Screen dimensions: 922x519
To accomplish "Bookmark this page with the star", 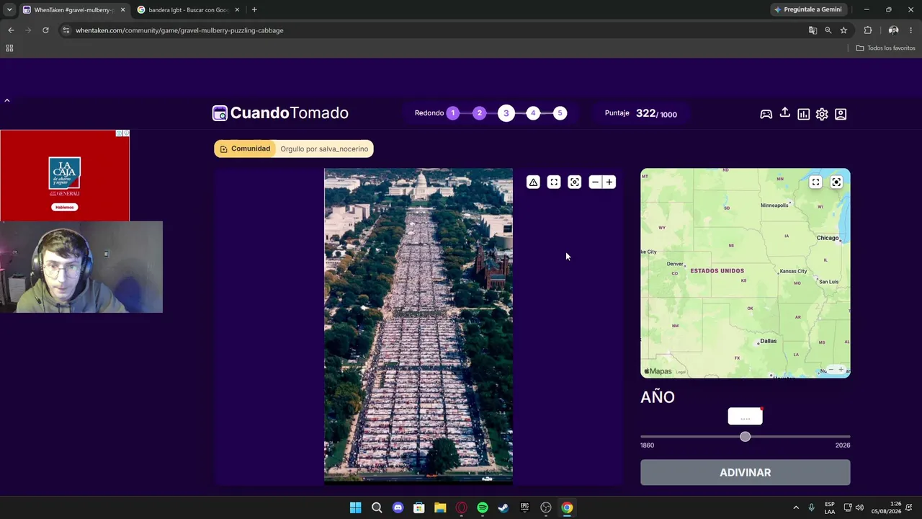I will click(x=843, y=30).
